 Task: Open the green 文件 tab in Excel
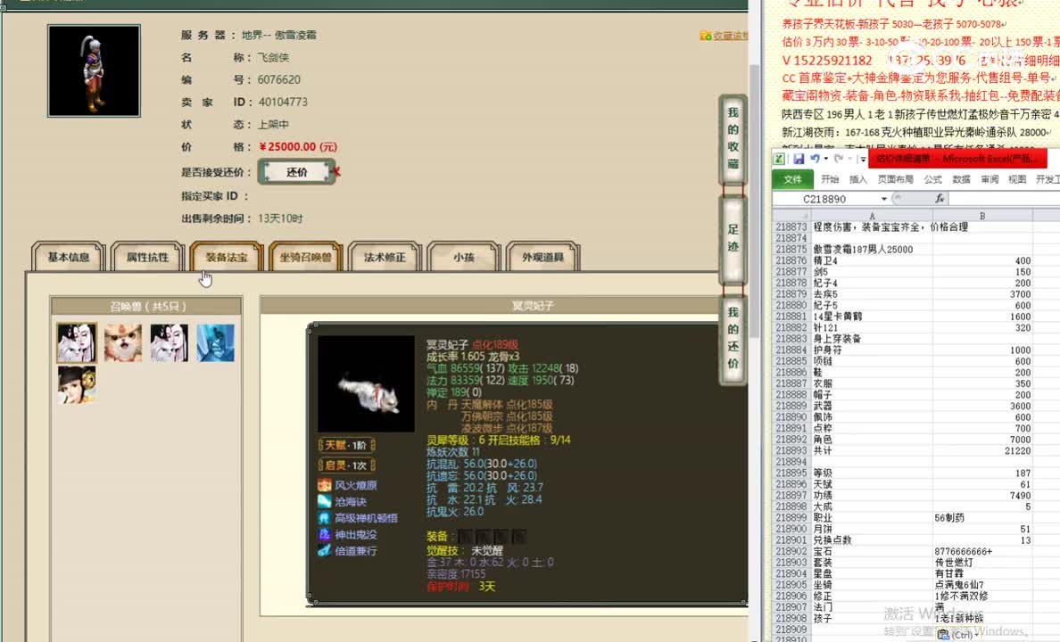pyautogui.click(x=792, y=179)
